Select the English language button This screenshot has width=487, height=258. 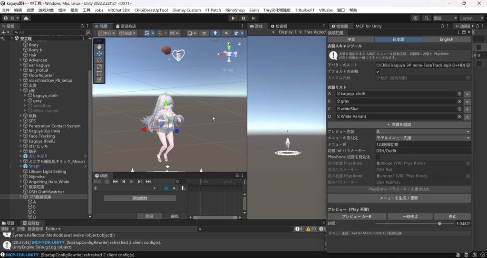446,39
